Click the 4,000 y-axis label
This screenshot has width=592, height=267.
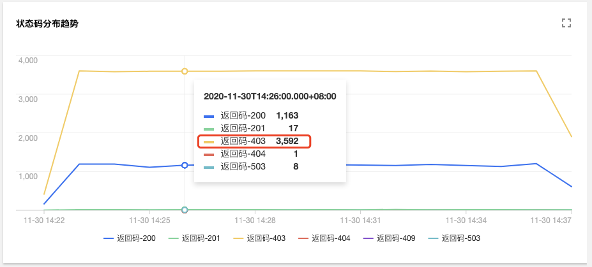[27, 61]
